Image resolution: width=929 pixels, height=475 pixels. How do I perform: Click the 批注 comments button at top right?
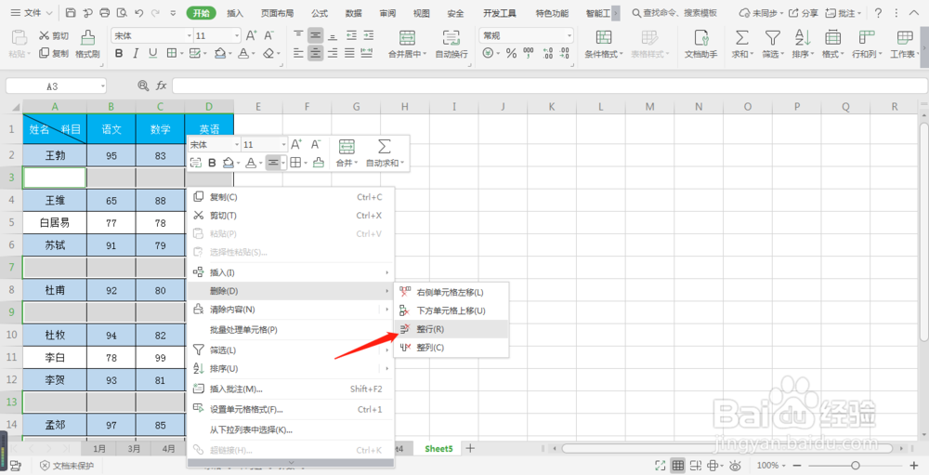point(844,12)
